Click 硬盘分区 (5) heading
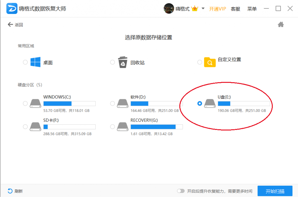 [30, 85]
